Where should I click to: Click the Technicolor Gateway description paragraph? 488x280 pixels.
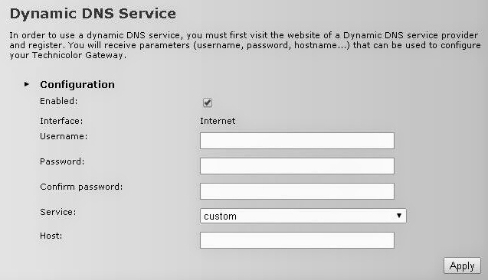coord(245,45)
